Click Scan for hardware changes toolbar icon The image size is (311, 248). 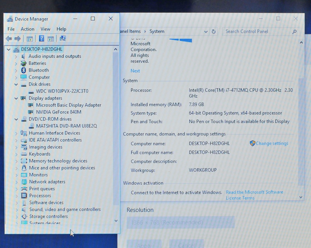click(x=63, y=38)
